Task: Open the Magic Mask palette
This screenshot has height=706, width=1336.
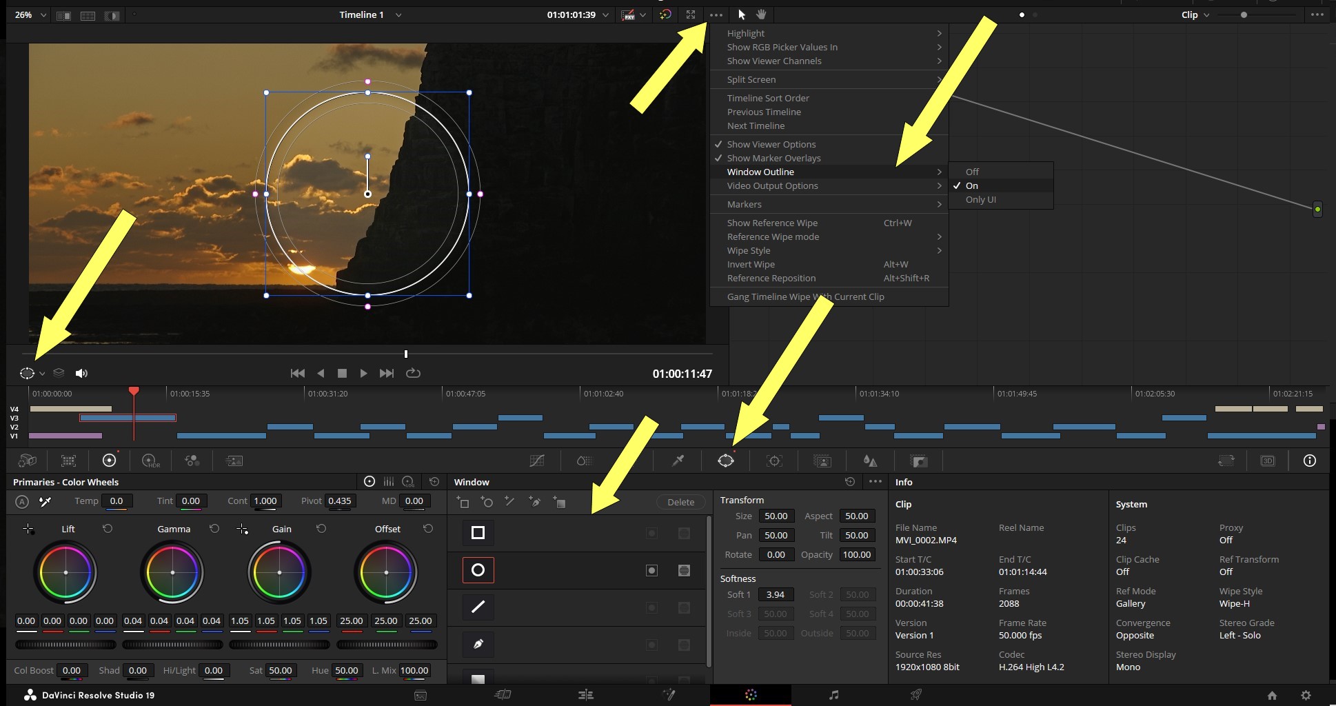Action: [822, 461]
